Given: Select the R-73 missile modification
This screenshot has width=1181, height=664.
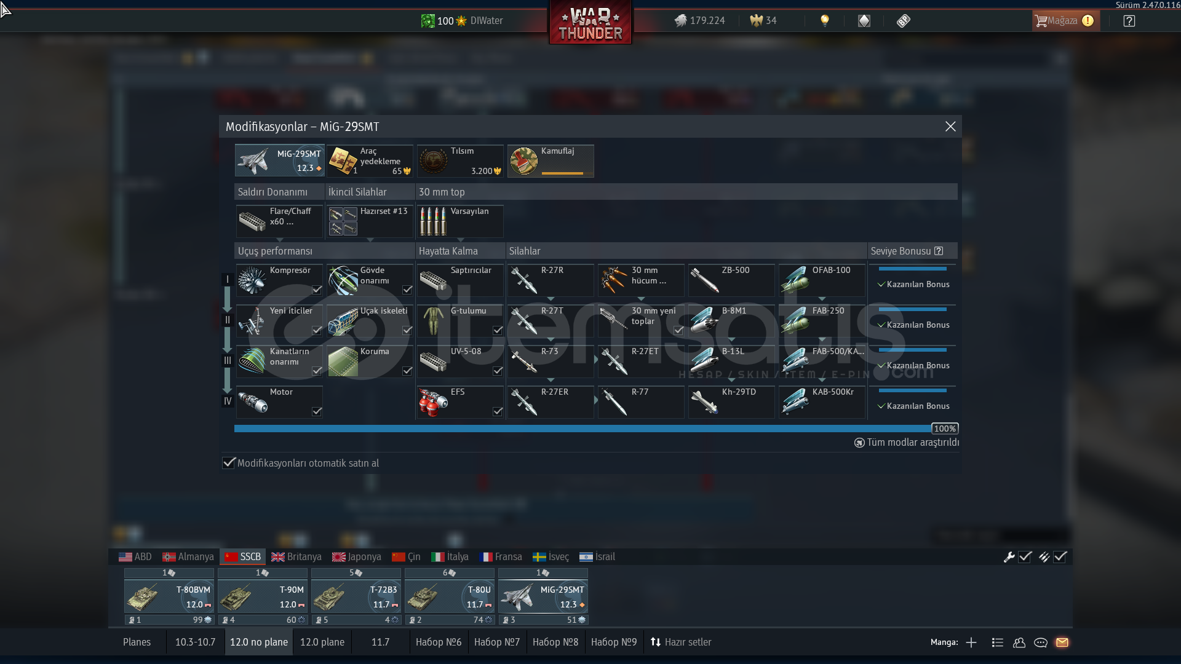Looking at the screenshot, I should (x=551, y=362).
